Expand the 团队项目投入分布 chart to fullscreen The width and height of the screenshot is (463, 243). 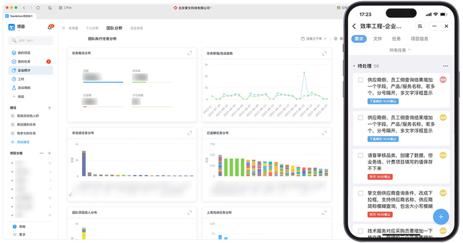tap(190, 213)
